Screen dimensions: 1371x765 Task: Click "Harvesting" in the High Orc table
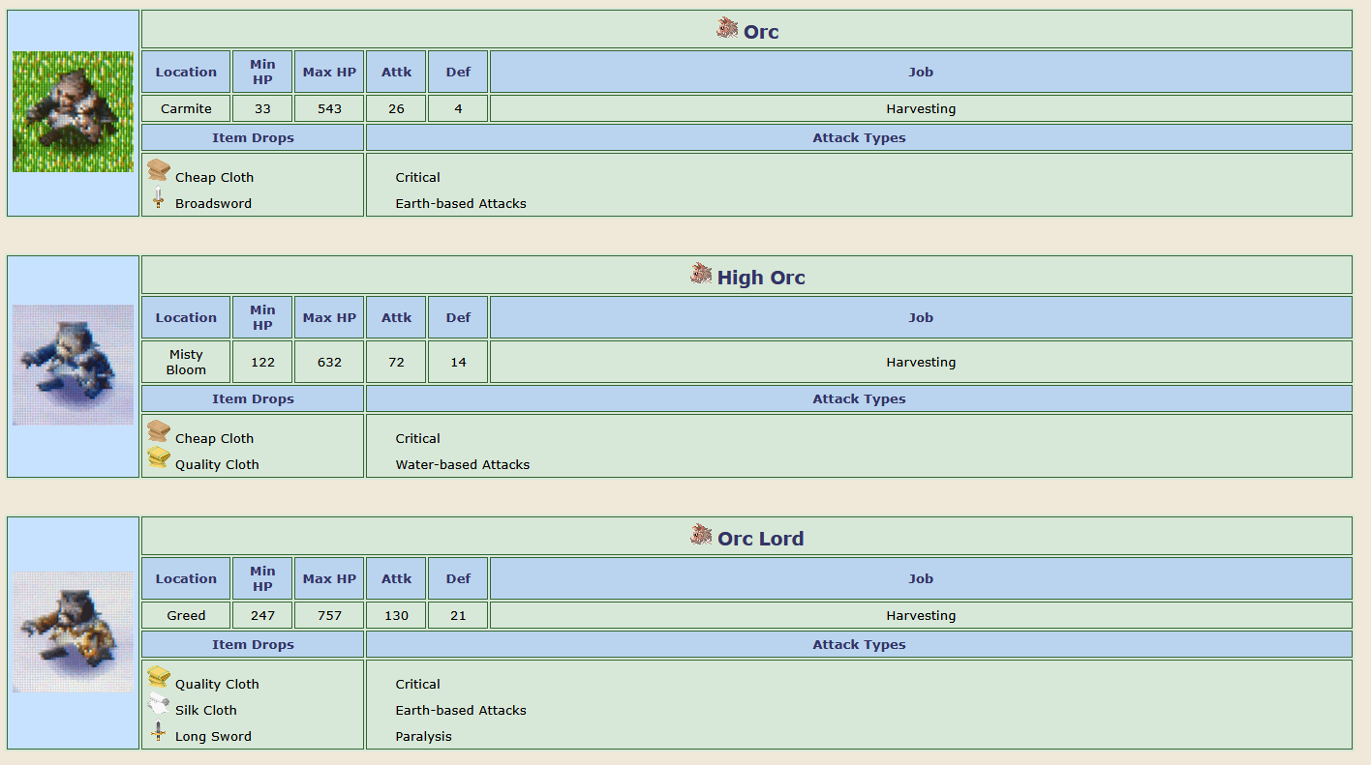pyautogui.click(x=921, y=362)
